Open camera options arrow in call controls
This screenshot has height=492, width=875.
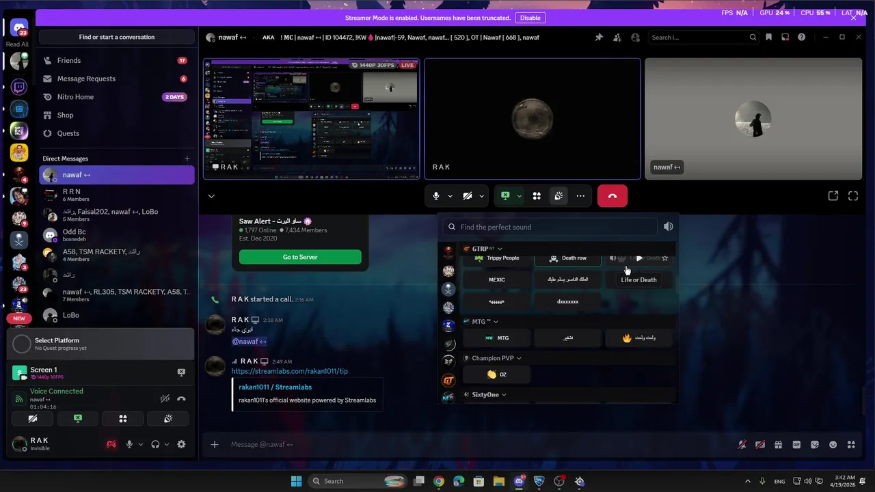click(x=481, y=196)
